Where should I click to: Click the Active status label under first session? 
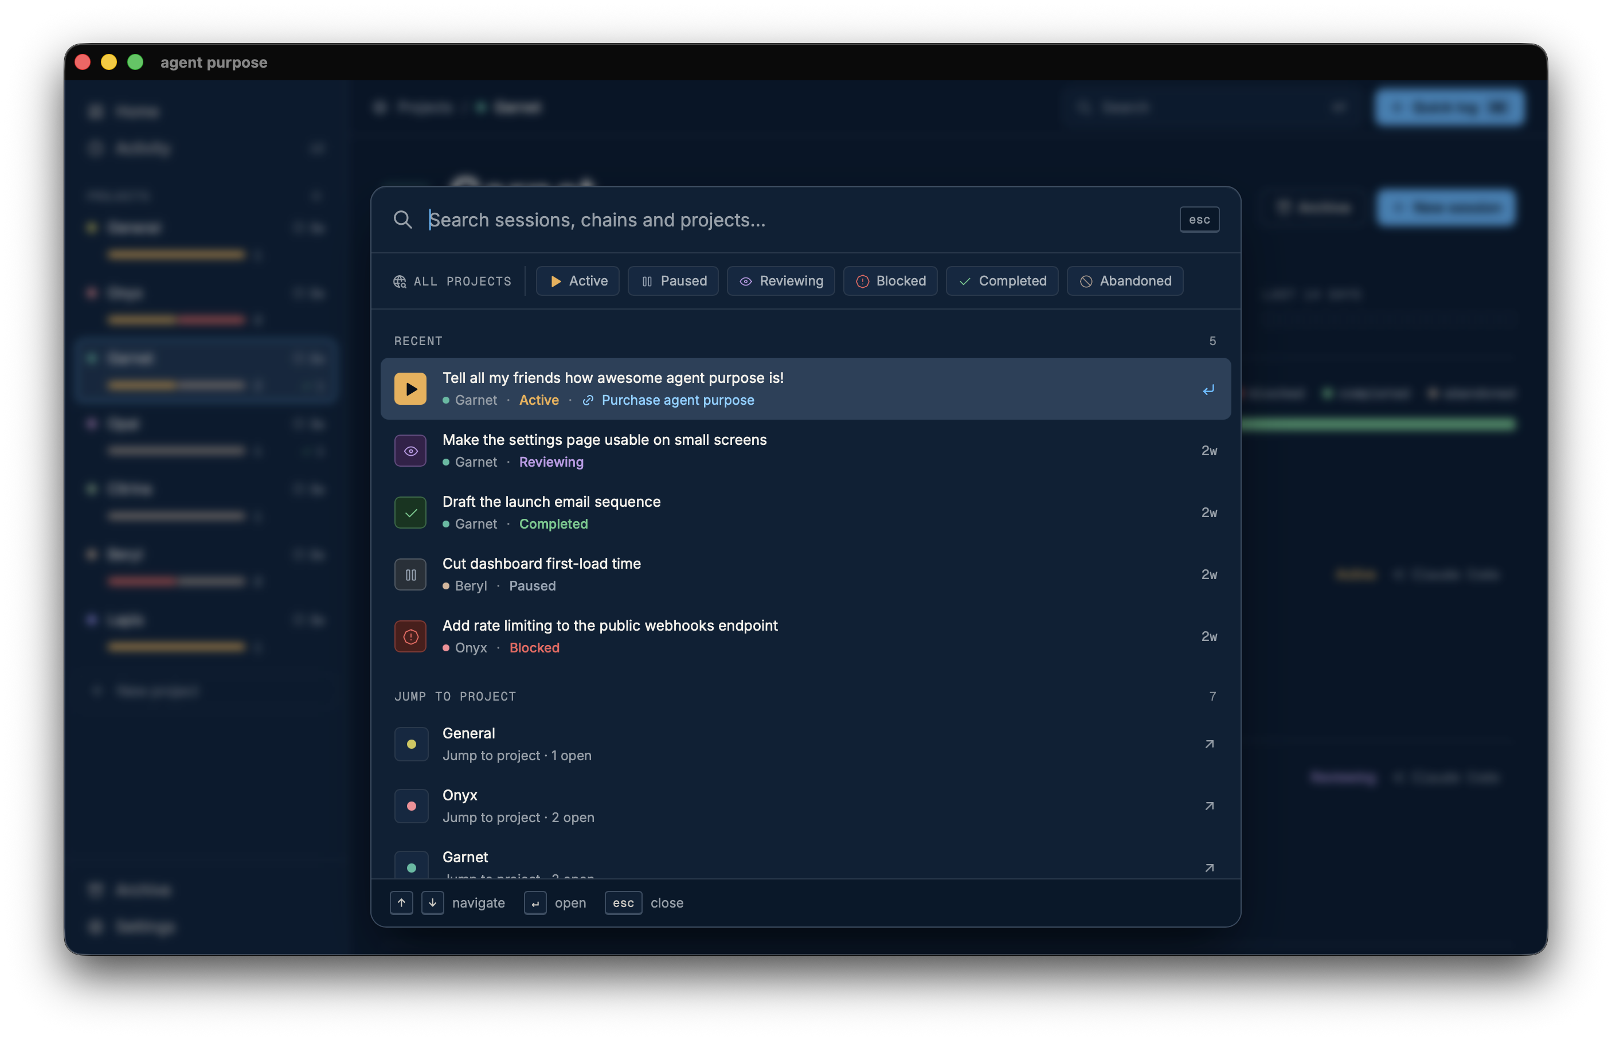point(539,400)
